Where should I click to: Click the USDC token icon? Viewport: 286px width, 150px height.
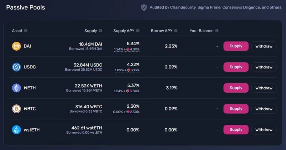(x=16, y=67)
